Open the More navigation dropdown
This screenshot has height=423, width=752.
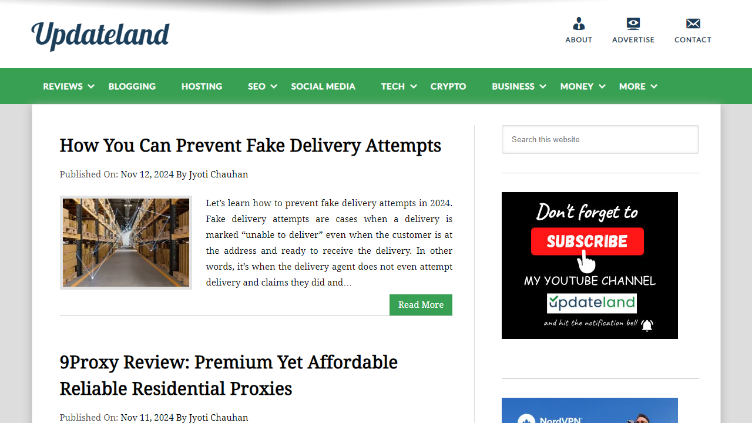coord(638,86)
